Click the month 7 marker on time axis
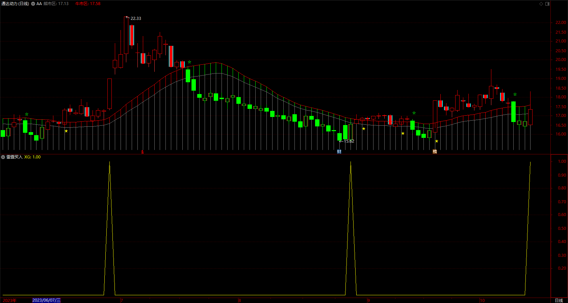Viewport: 568px width, 303px height. coord(122,300)
